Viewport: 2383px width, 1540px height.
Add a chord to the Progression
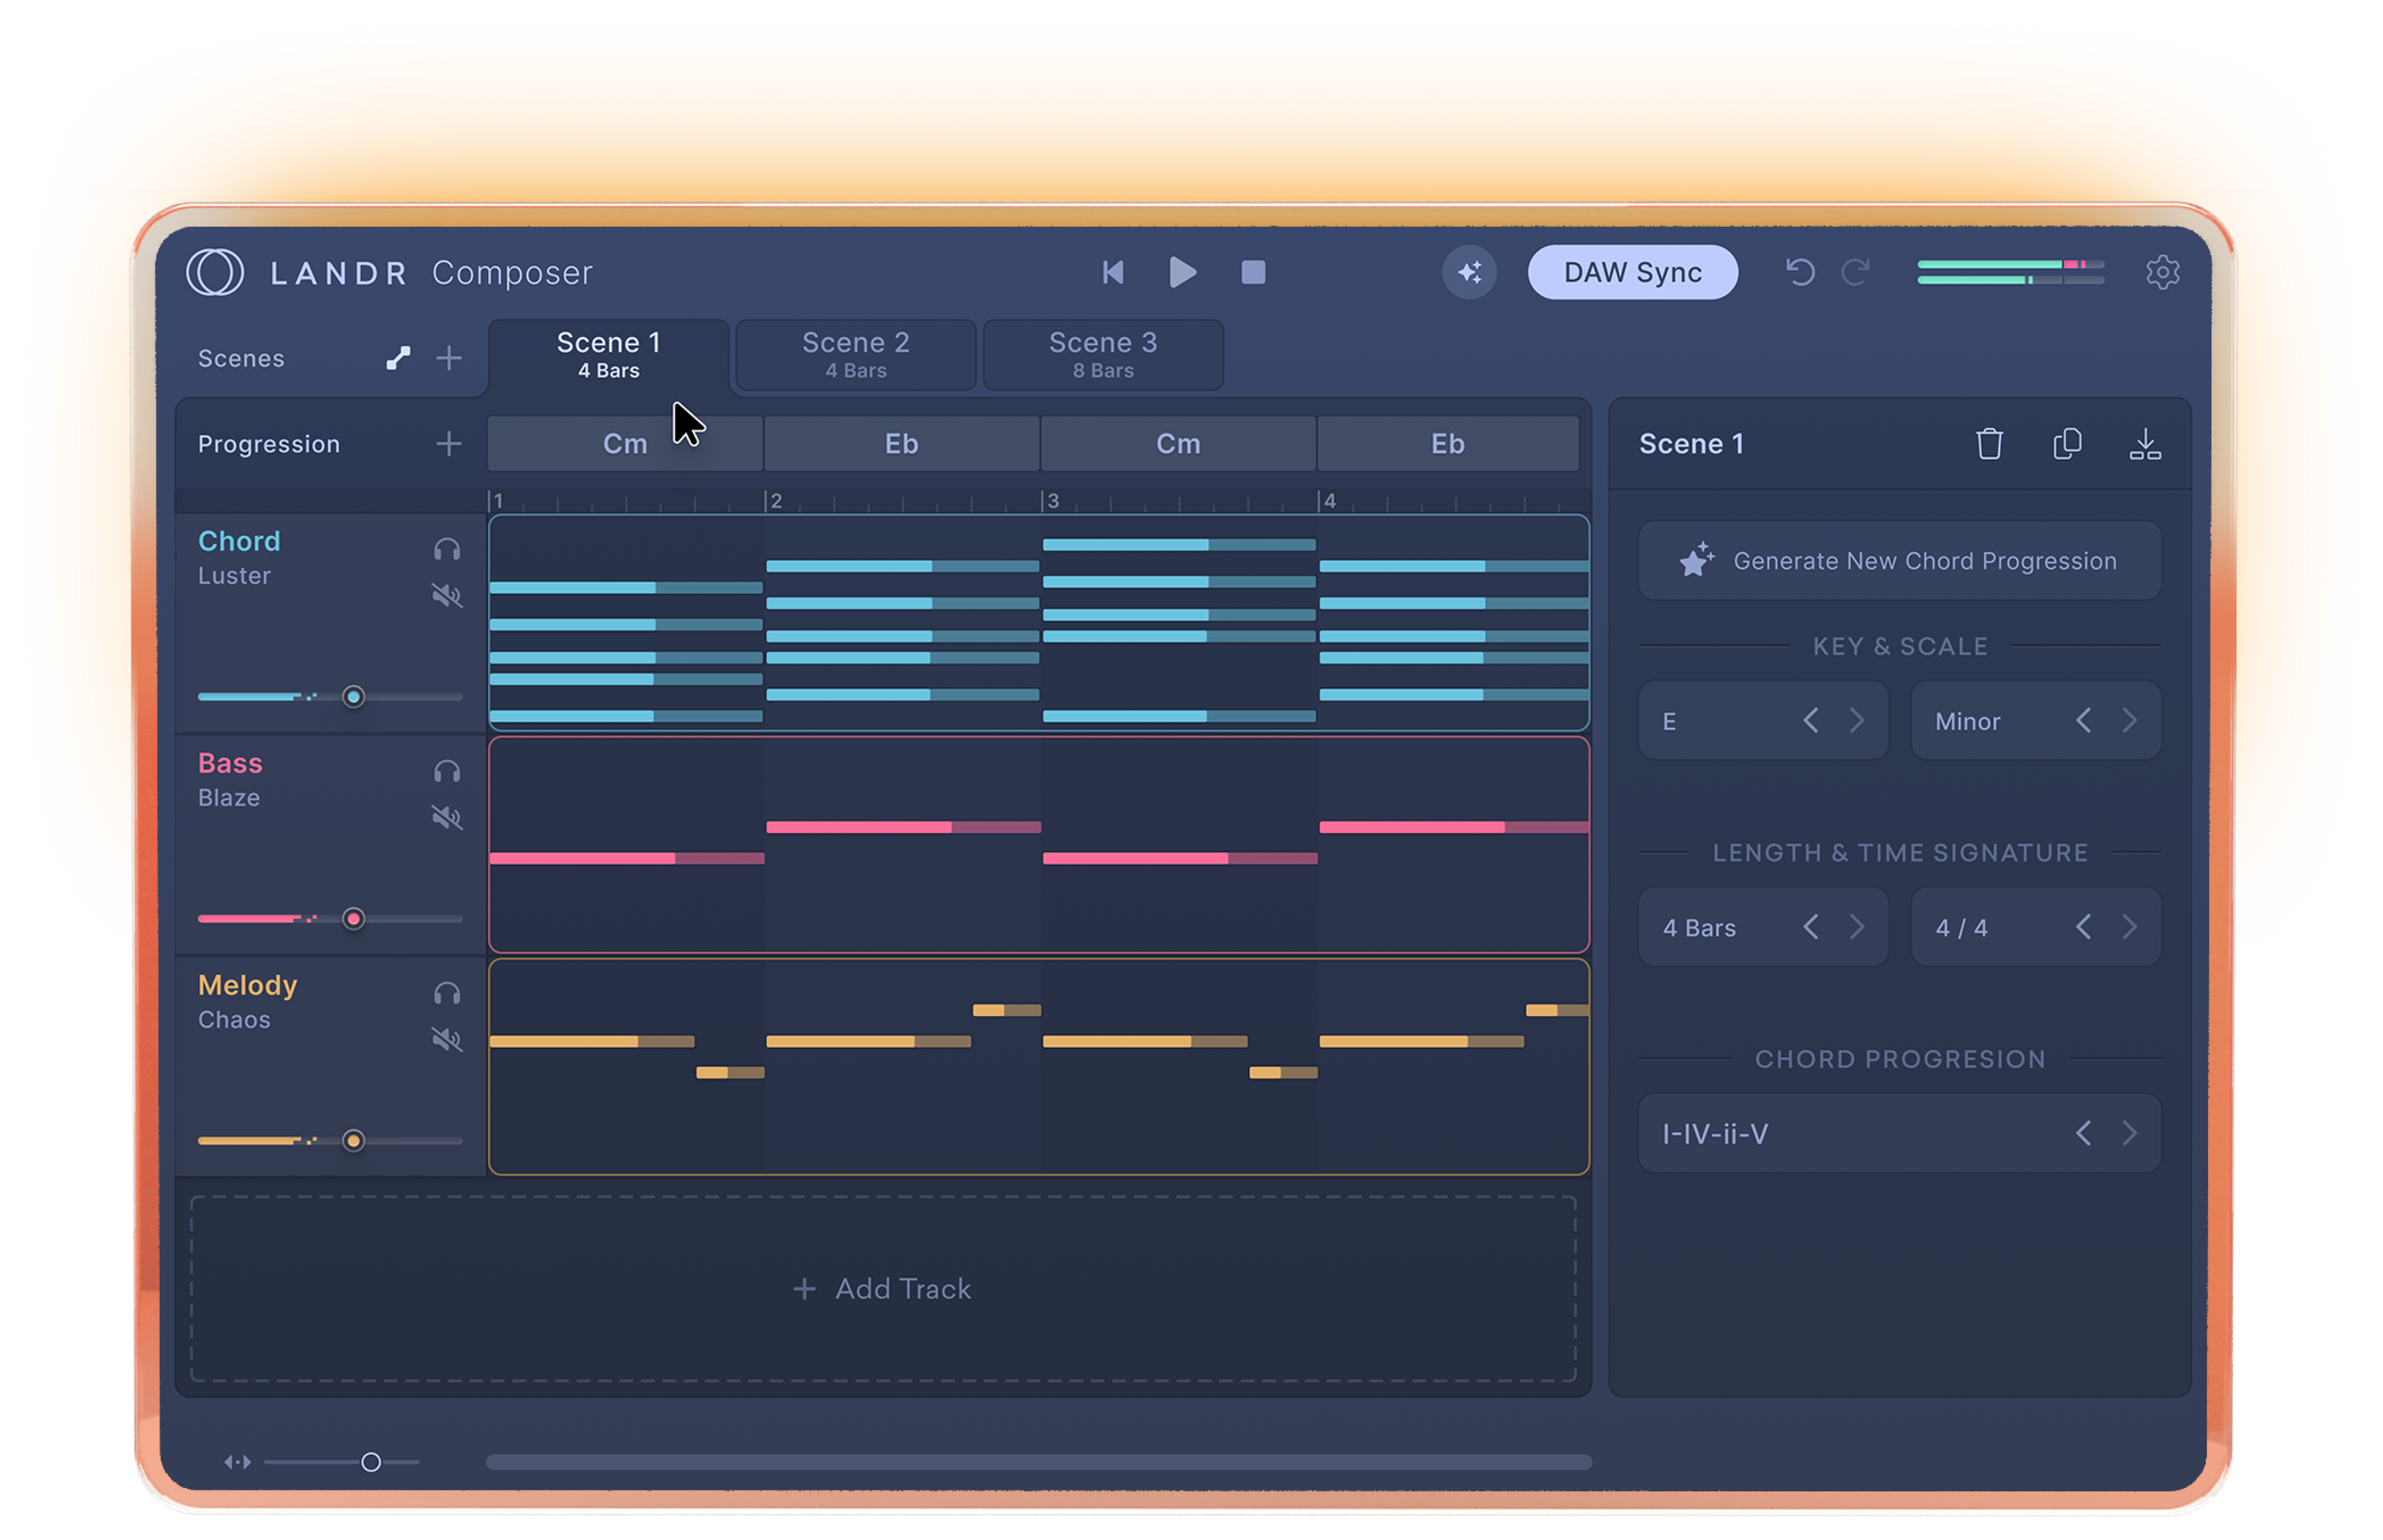click(x=449, y=444)
